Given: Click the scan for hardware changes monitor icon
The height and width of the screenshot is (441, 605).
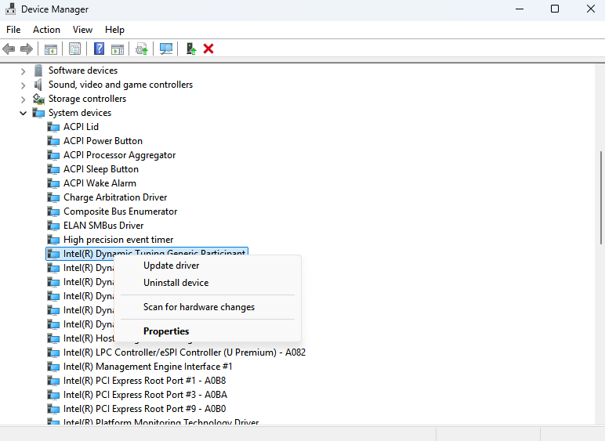Looking at the screenshot, I should click(x=166, y=49).
